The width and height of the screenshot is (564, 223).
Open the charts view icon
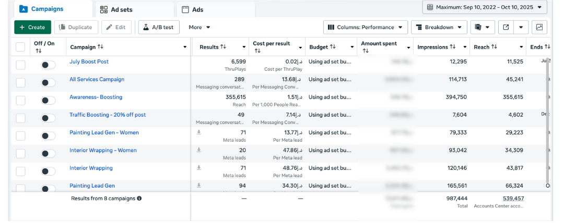(x=539, y=27)
